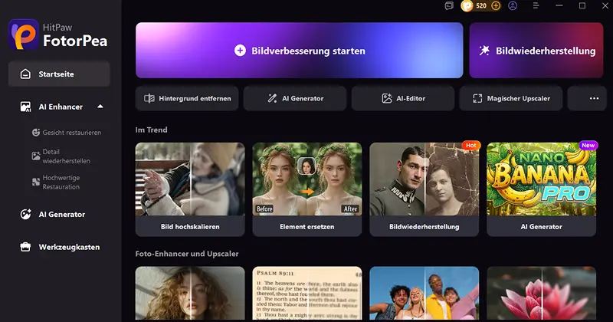Start Bildverbesserung with the big banner
This screenshot has height=322, width=613.
click(300, 51)
